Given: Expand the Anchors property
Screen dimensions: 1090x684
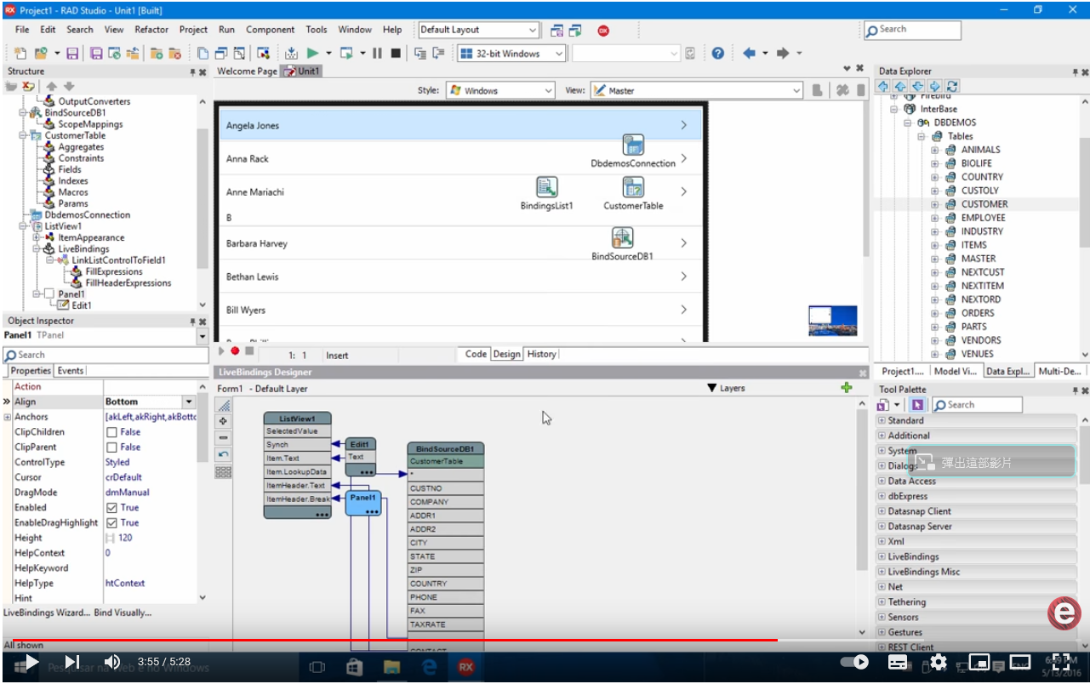Looking at the screenshot, I should pos(8,417).
